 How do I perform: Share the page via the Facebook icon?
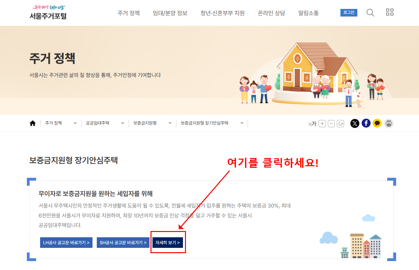pos(366,123)
